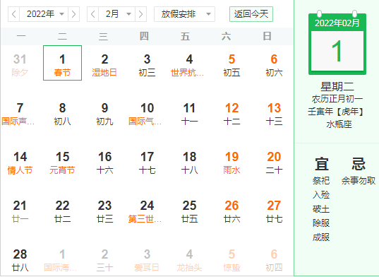This screenshot has width=379, height=277.
Task: Select February 26 廿六
Action: (231, 212)
